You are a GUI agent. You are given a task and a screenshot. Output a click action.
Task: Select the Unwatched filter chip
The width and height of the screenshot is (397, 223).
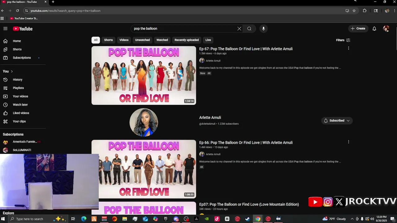pos(142,40)
